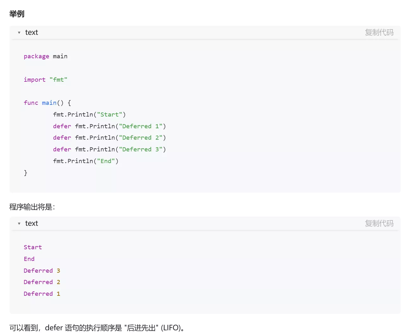Copy the program output with 复制代码
The image size is (407, 336).
click(379, 224)
